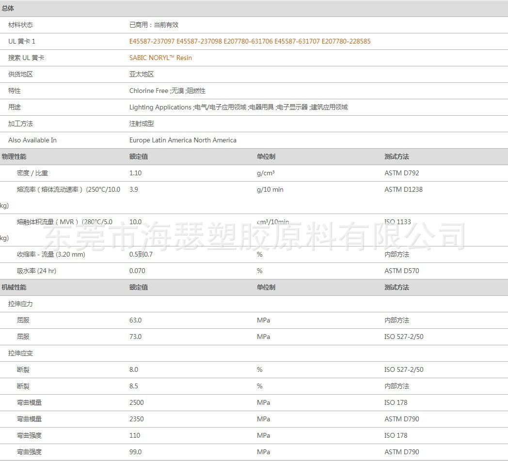Viewport: 508px width, 461px height.
Task: Open UL yellow card link E207780-631706
Action: (248, 42)
